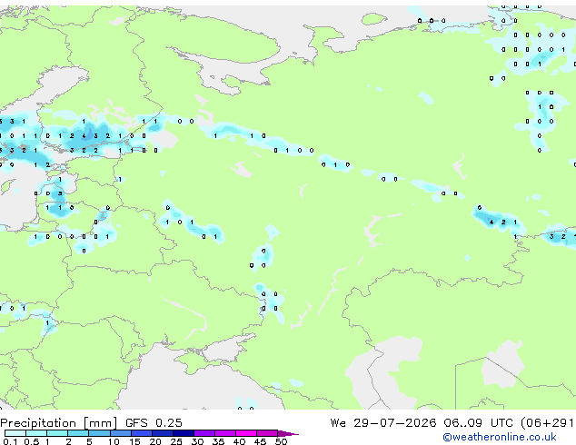Click the 2–5 mm legend color box
Image resolution: width=576 pixels, height=445 pixels.
78,433
